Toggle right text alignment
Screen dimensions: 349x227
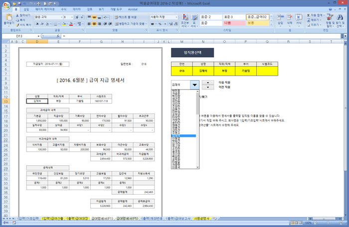(99, 24)
